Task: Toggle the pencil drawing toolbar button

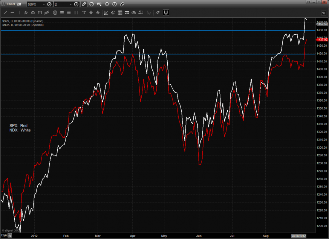Action: coord(84,4)
